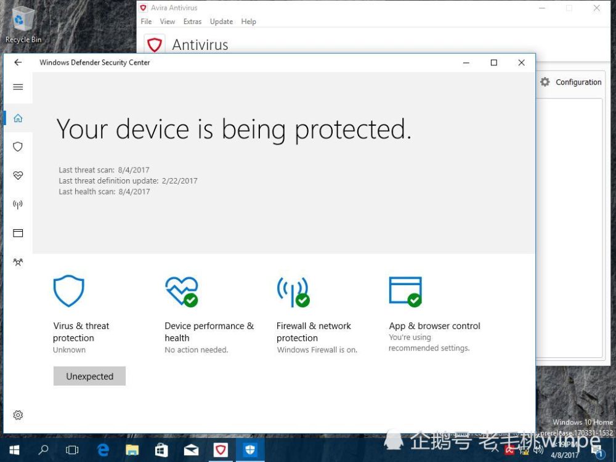This screenshot has height=462, width=616.
Task: Click the Firewall & network protection antenna icon
Action: tap(293, 291)
